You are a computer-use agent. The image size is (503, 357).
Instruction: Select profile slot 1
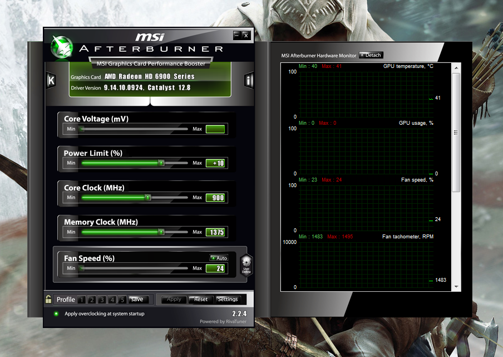tap(81, 300)
